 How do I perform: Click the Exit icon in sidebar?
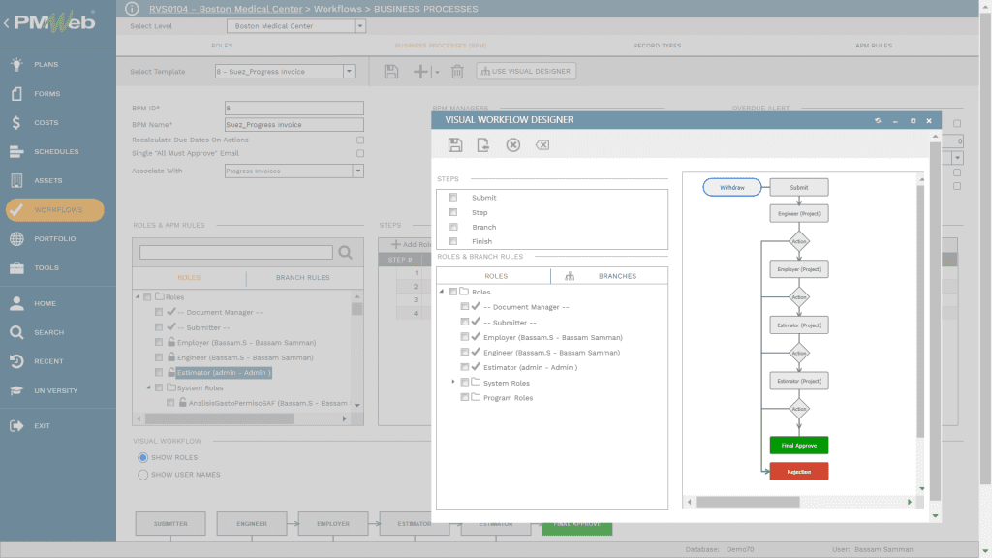pyautogui.click(x=16, y=426)
